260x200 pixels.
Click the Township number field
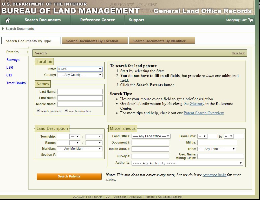[x=63, y=137]
